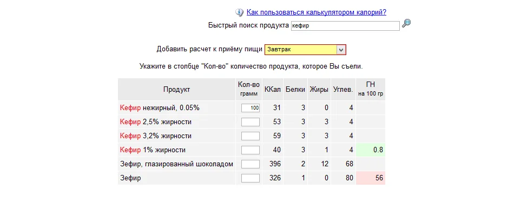527x223 pixels.
Task: Click quantity field for Зефир глазированный шоколадом
Action: 251,164
